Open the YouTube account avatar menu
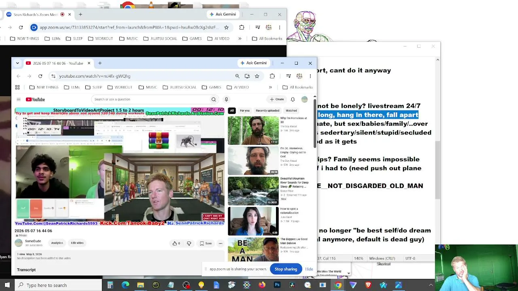Screen dimensions: 518x291 coord(304,99)
